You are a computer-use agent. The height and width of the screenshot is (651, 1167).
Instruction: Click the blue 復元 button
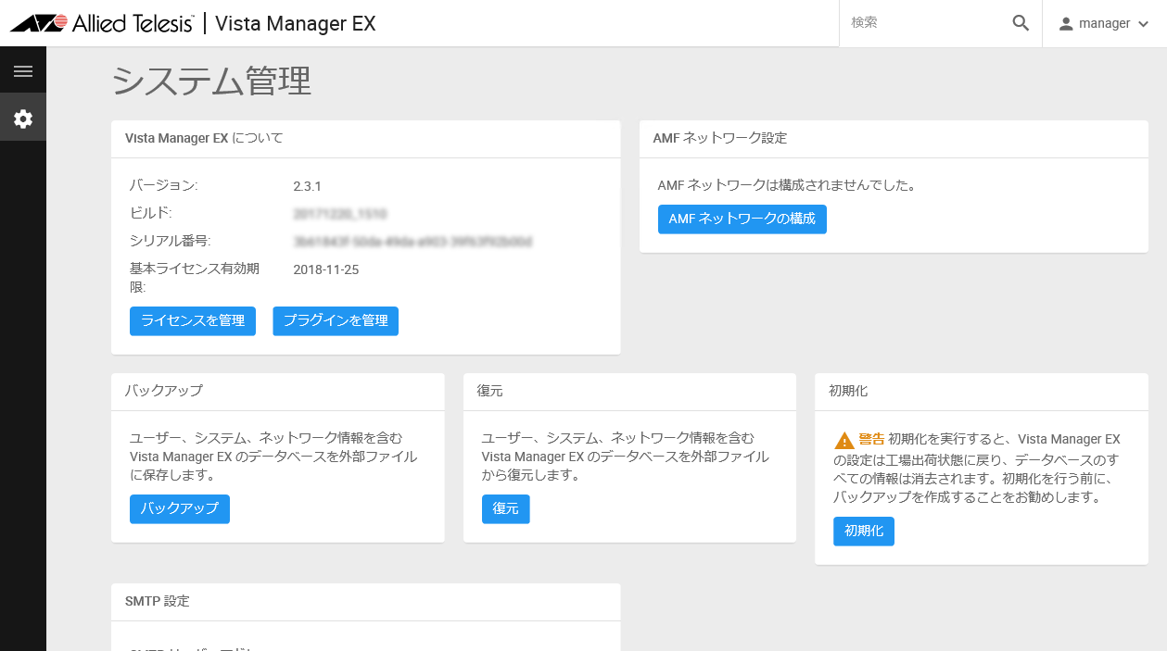506,509
